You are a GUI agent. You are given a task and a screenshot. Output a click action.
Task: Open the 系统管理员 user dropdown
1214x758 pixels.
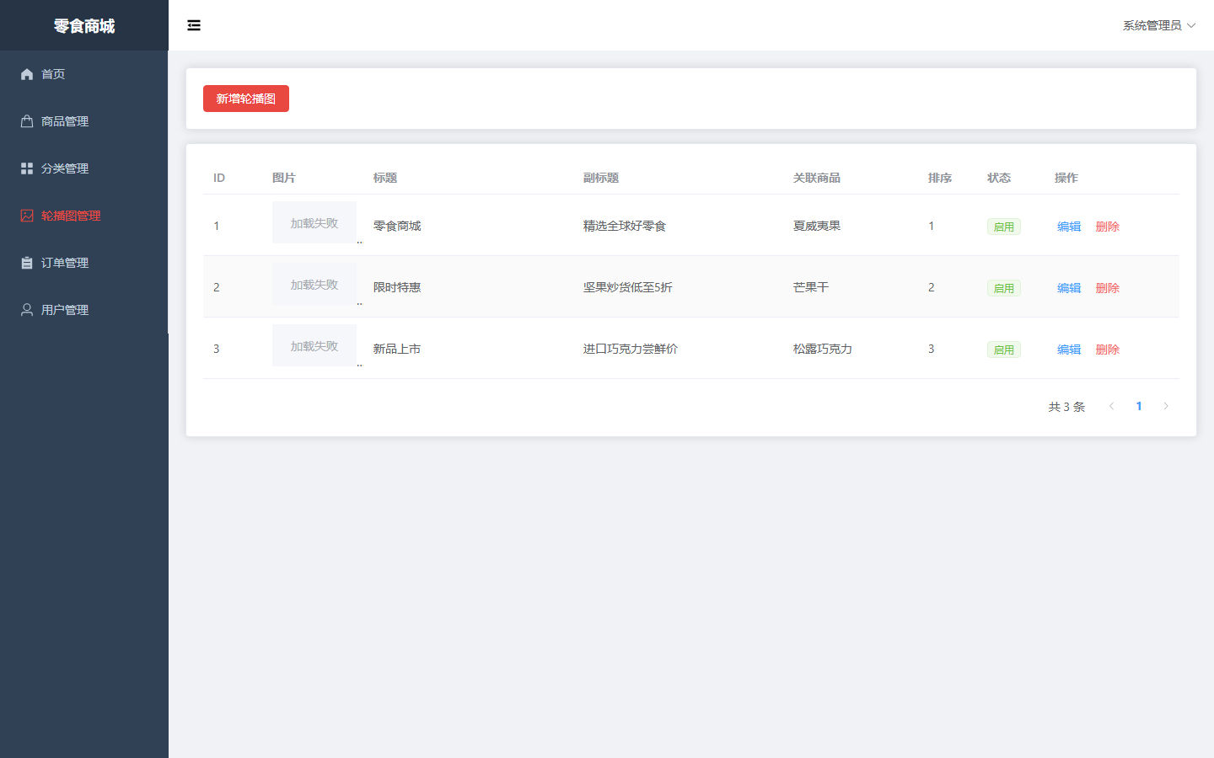[x=1159, y=25]
